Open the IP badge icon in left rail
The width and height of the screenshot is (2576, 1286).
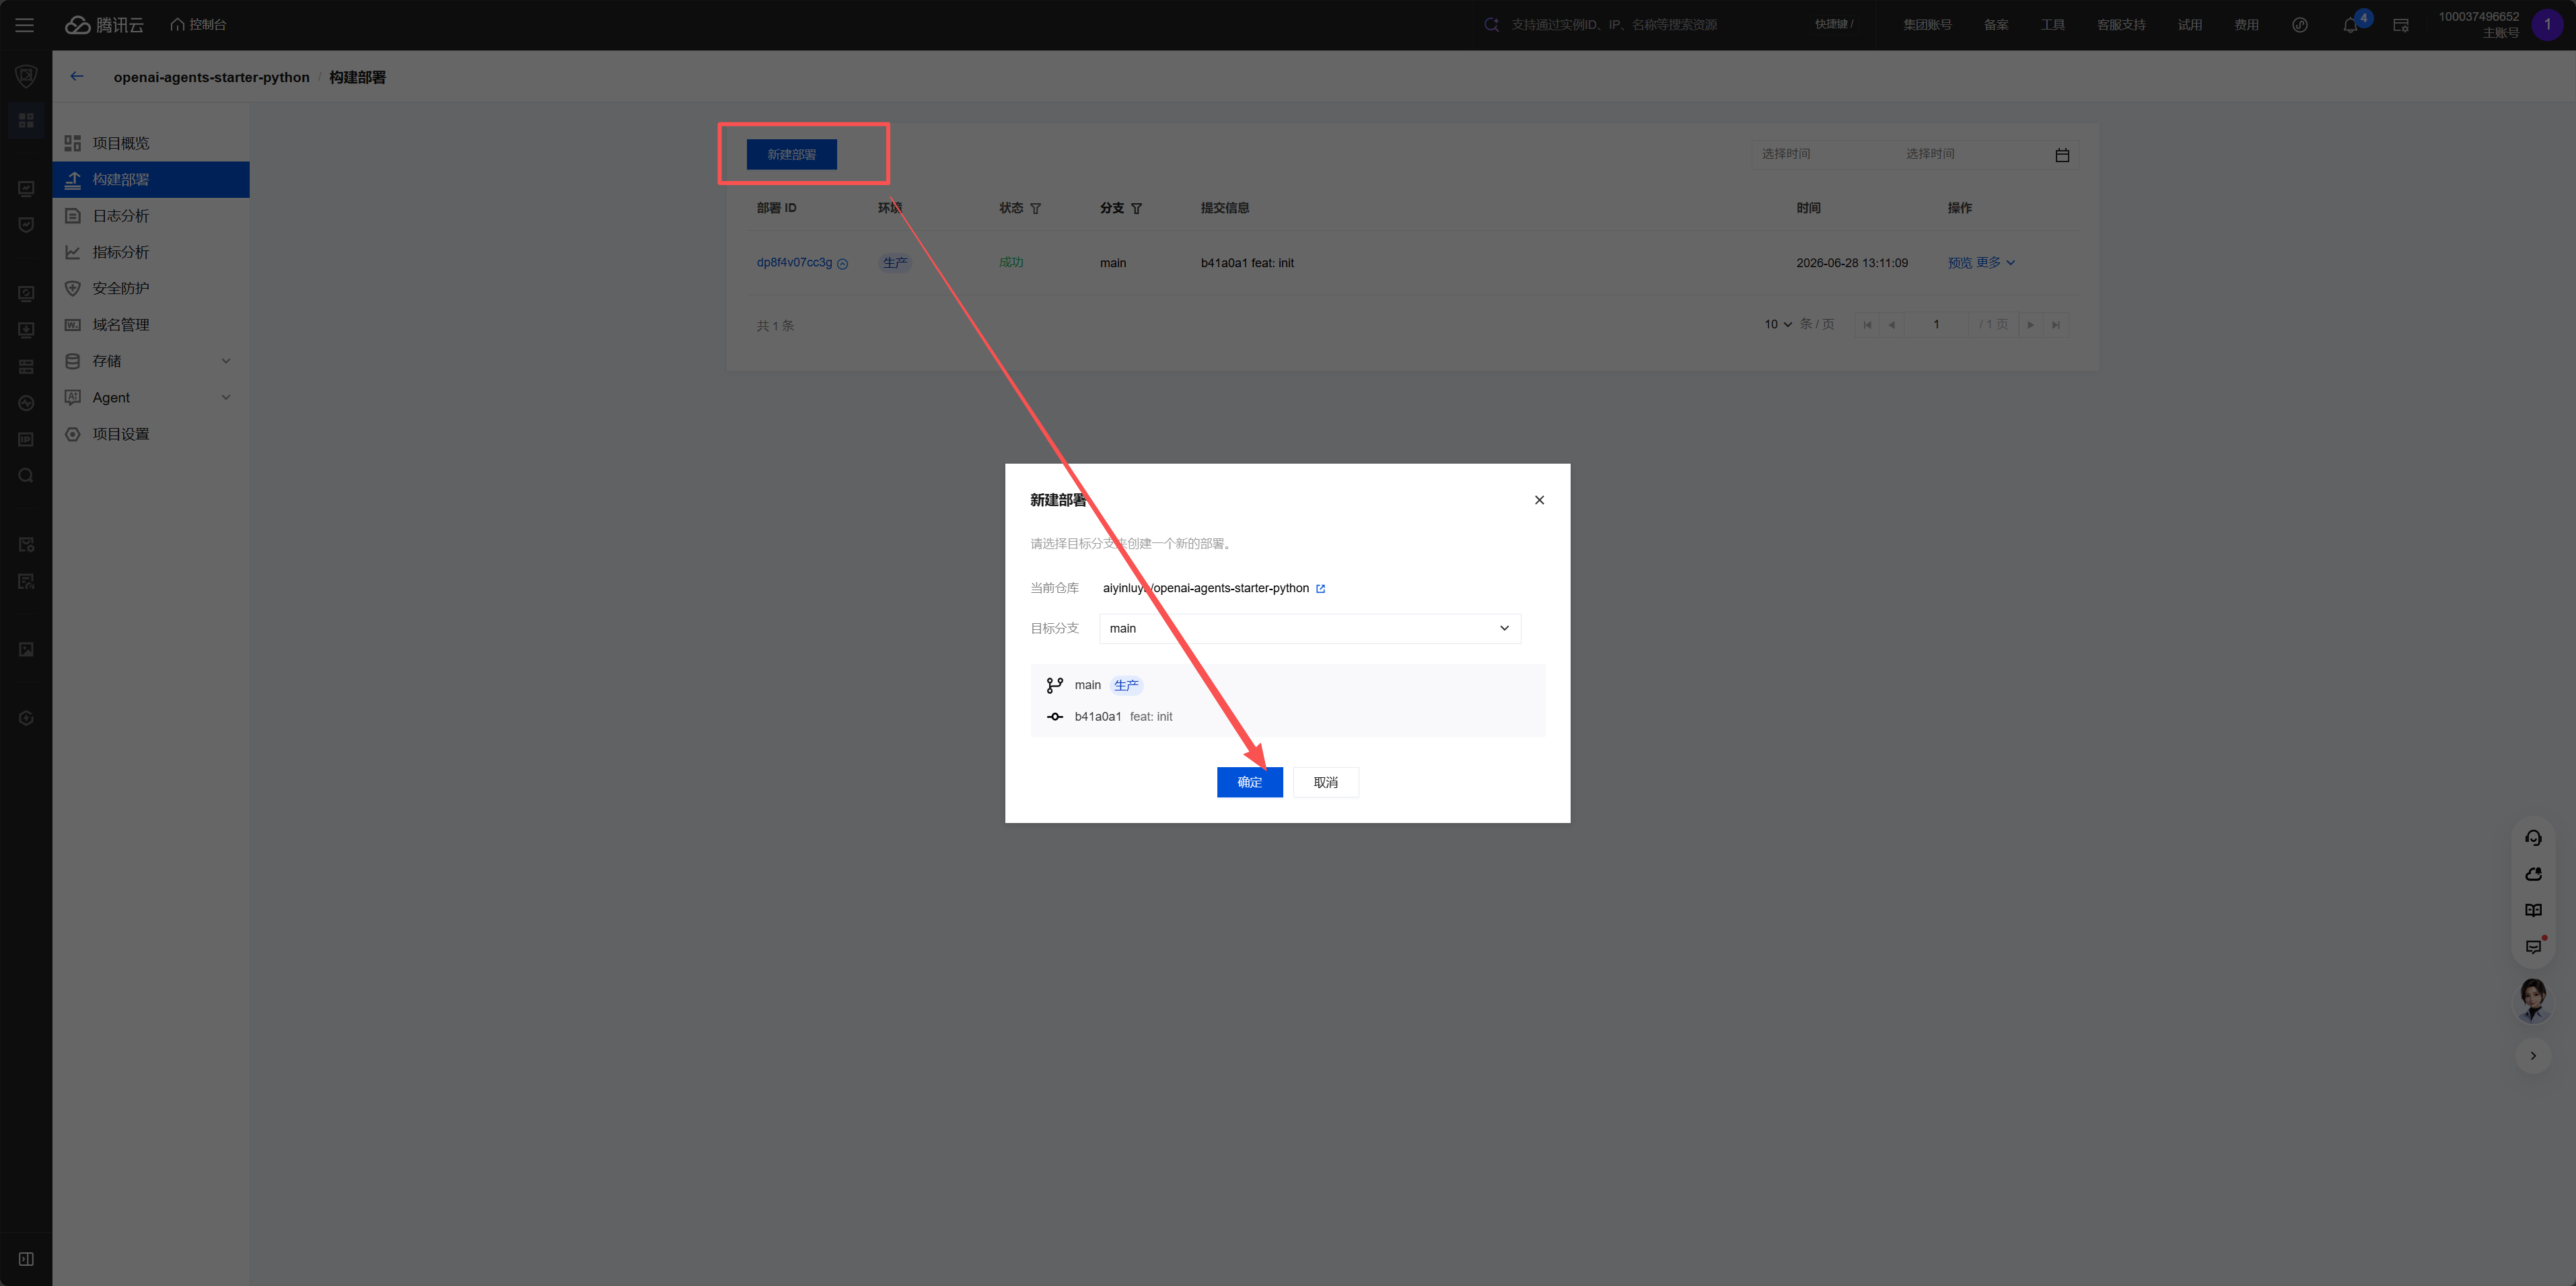26,439
